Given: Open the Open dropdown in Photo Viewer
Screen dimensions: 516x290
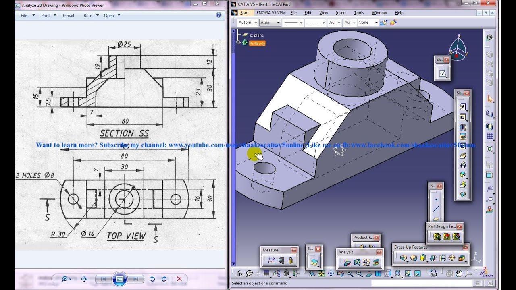Looking at the screenshot, I should (112, 15).
